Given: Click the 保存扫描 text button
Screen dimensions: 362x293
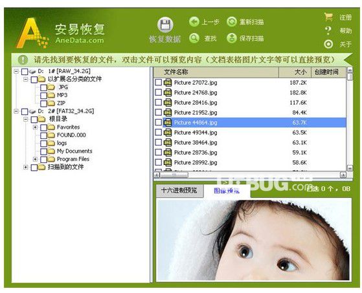Looking at the screenshot, I should (252, 39).
